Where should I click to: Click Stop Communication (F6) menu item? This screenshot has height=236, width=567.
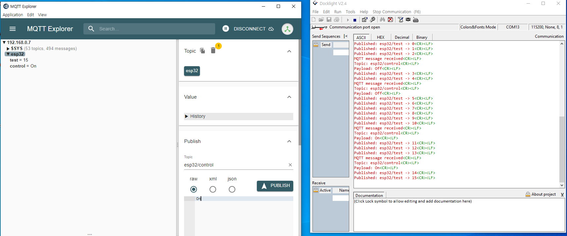pyautogui.click(x=397, y=12)
